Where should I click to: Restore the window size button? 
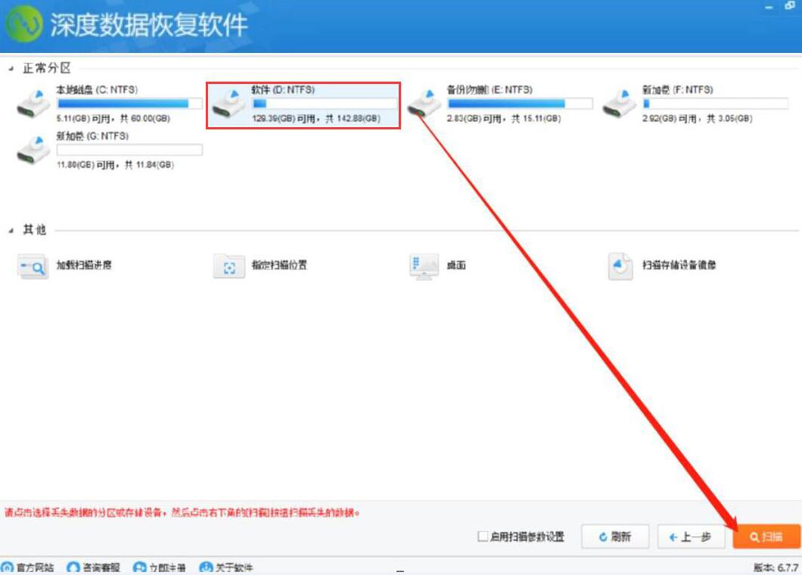tap(789, 6)
